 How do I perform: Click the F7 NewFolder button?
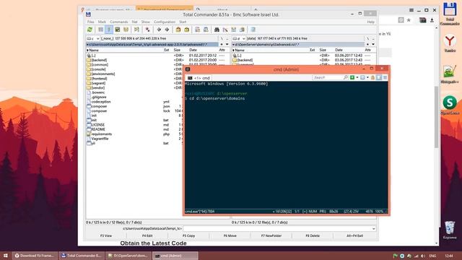click(x=271, y=236)
